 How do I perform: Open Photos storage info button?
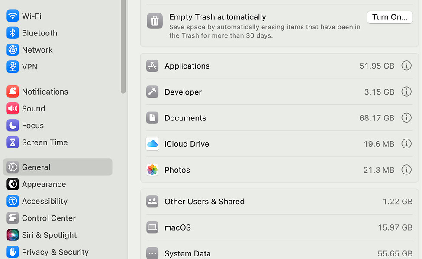point(406,170)
